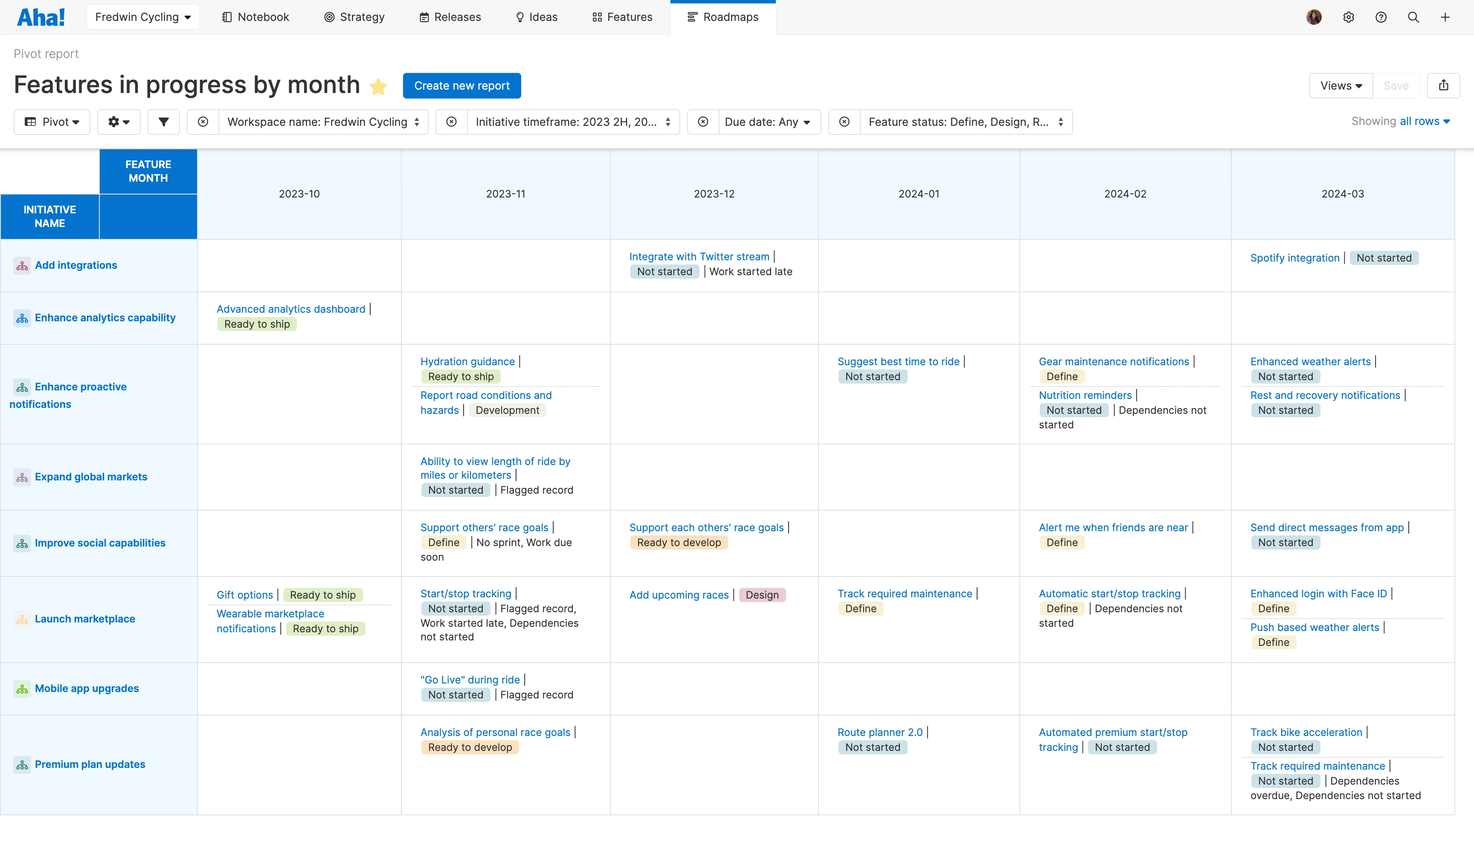The height and width of the screenshot is (849, 1474).
Task: Go to the Strategy tab
Action: [354, 17]
